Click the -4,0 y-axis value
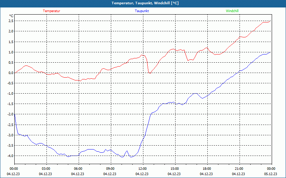This screenshot has width=286, height=178. point(11,156)
